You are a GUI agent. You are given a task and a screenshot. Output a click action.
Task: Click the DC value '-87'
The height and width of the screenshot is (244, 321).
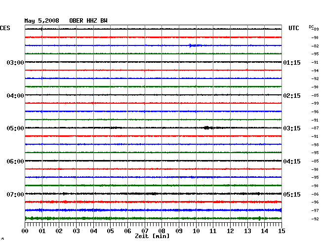pyautogui.click(x=315, y=128)
